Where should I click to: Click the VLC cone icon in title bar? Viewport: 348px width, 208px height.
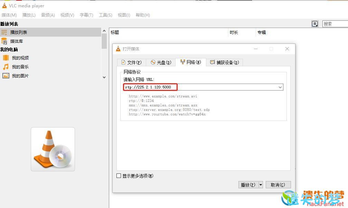coord(4,6)
